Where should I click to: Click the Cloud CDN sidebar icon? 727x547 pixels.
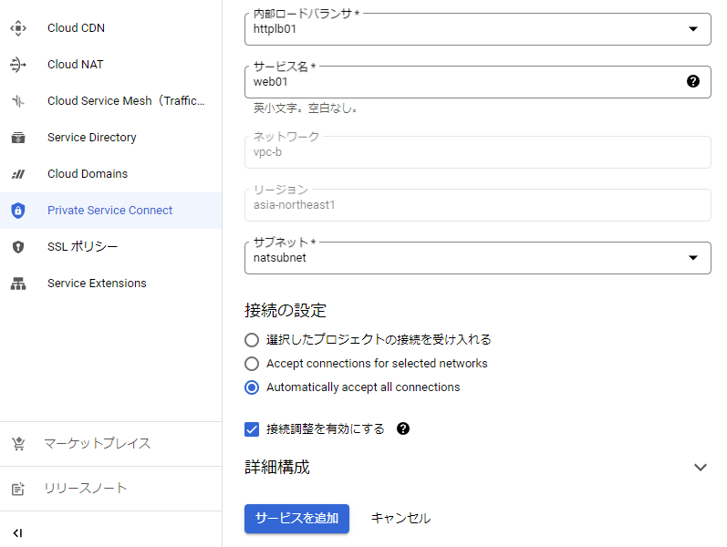pos(18,28)
